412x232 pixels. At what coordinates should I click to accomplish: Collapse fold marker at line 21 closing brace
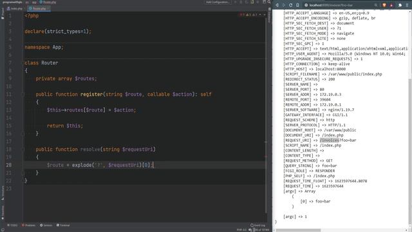tap(23, 173)
